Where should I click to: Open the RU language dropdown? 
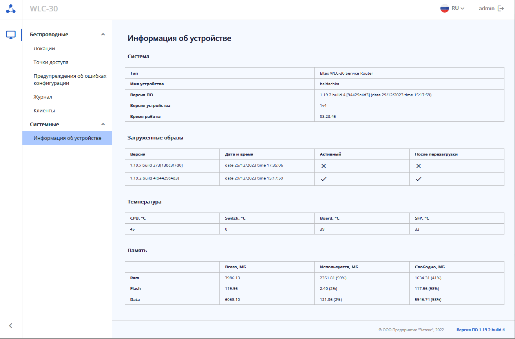[x=458, y=8]
